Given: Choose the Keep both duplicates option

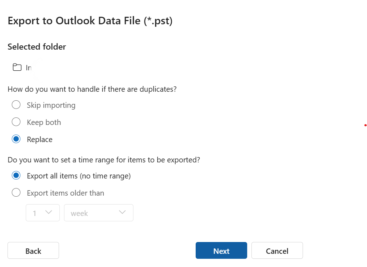Looking at the screenshot, I should pos(16,122).
